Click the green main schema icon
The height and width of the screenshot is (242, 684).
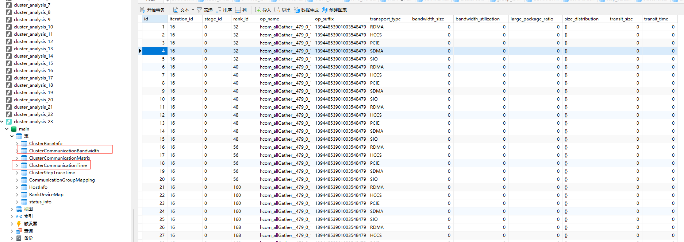(x=14, y=129)
